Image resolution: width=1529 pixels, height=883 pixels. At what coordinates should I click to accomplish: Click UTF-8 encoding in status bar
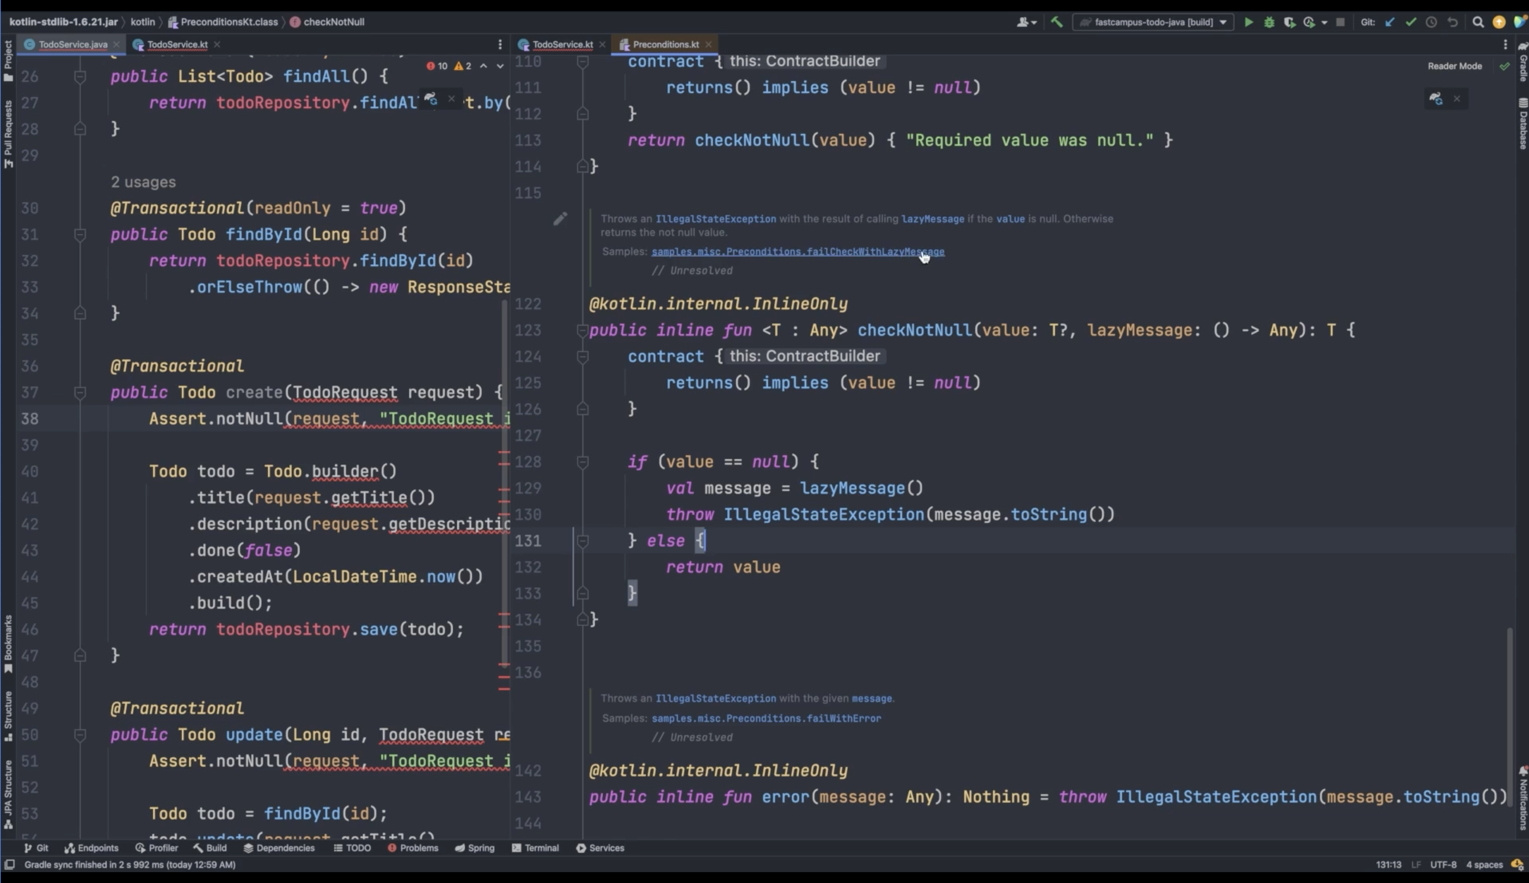[1443, 865]
